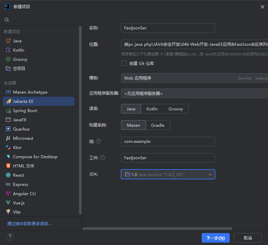Choose Gradle as build system
Screen dimensions: 268x245
[x=158, y=125]
